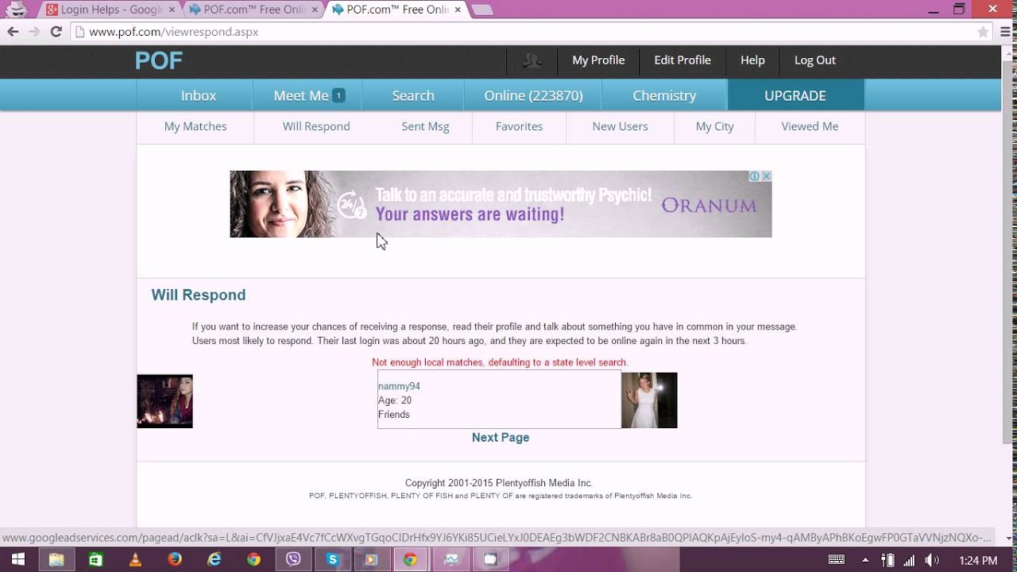The image size is (1017, 572).
Task: Open Skype from taskbar
Action: coord(332,559)
